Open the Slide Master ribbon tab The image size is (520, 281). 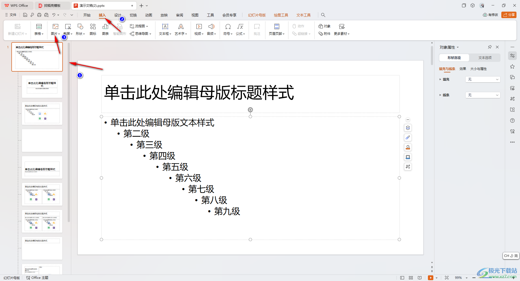(257, 15)
